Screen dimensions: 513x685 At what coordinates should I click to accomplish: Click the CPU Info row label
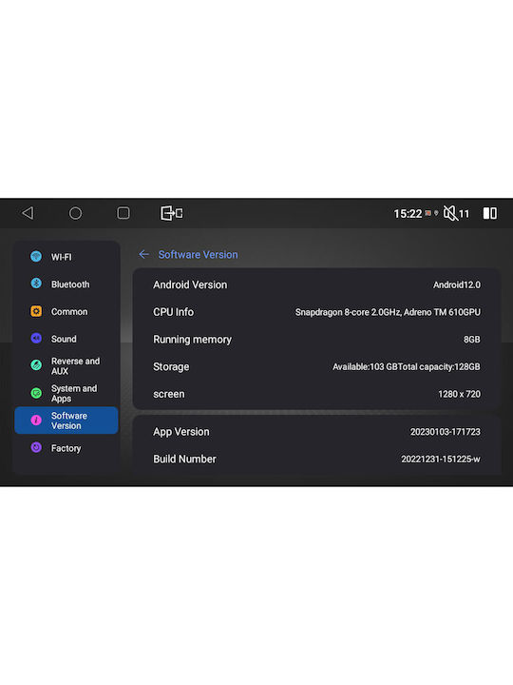(173, 312)
